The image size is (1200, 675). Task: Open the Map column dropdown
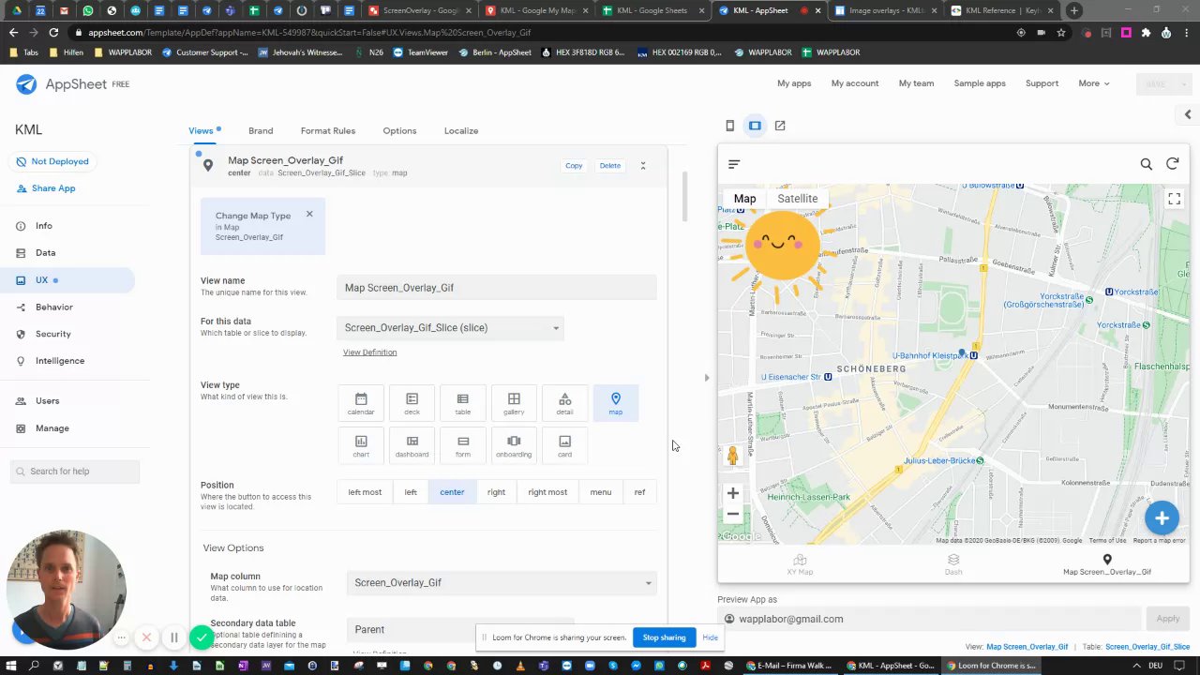click(x=502, y=583)
